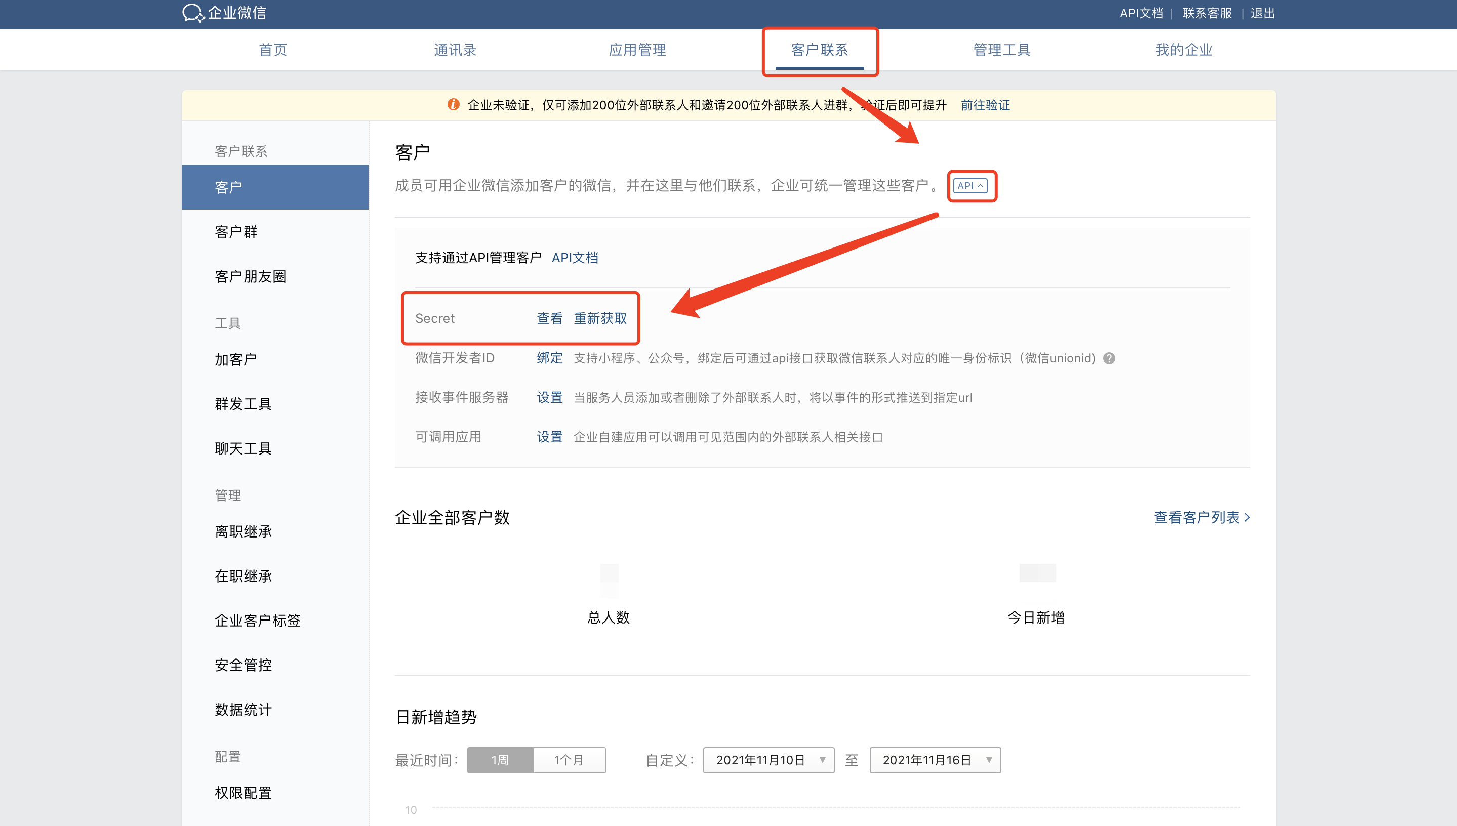Click 重新获取 to regenerate Secret
The width and height of the screenshot is (1457, 826).
(x=600, y=318)
